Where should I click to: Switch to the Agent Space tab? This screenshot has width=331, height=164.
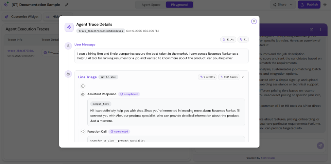click(151, 5)
